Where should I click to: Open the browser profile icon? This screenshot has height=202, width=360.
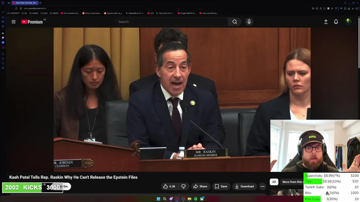[349, 8]
